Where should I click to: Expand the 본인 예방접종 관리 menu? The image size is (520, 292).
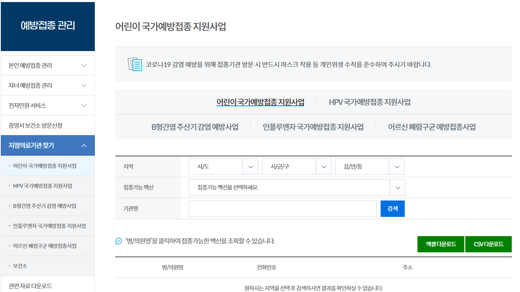click(x=48, y=65)
